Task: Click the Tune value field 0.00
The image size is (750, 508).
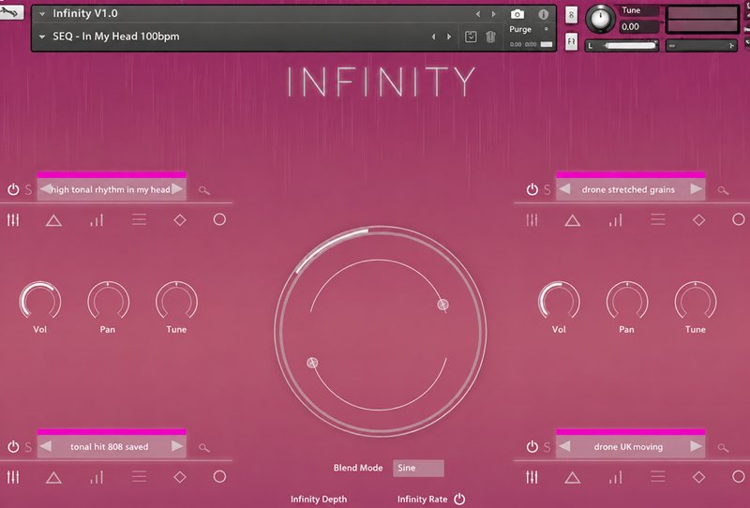Action: pos(638,27)
